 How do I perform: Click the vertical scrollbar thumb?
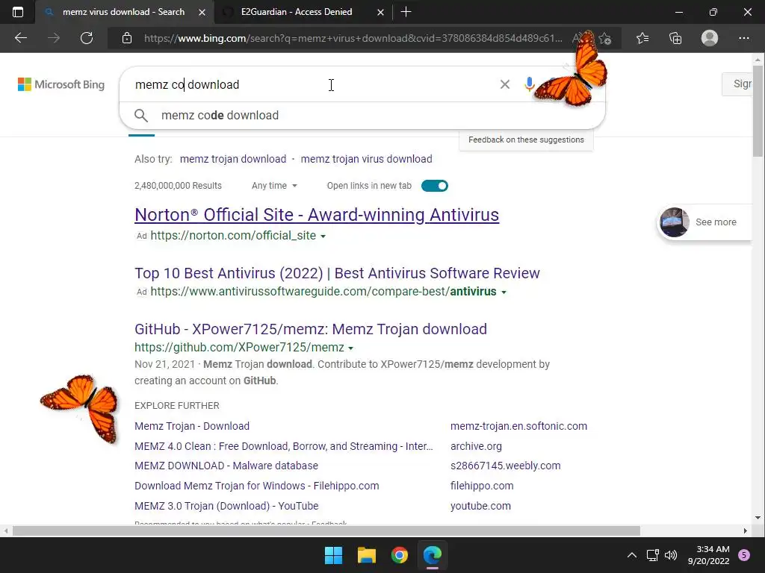tap(758, 111)
